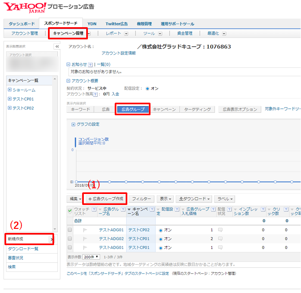Collapse the お知らせ section

coord(68,65)
